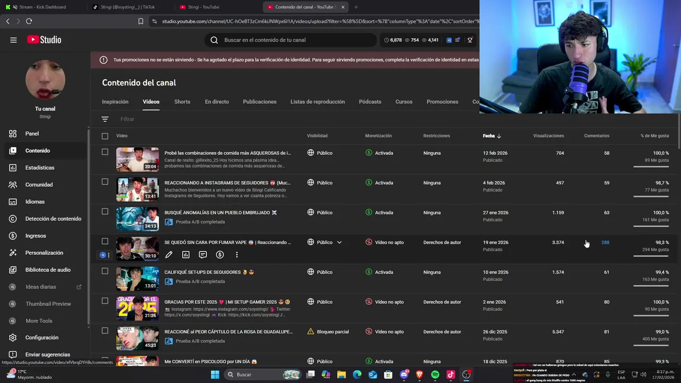Switch to the Promociones tab
681x383 pixels.
point(442,102)
